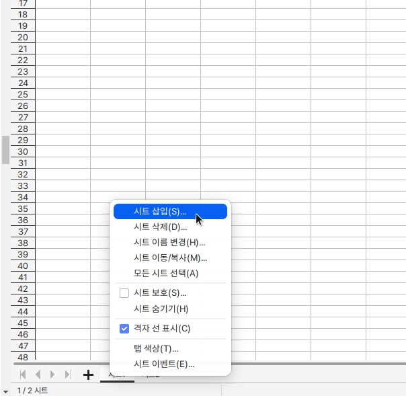Uncheck 격자 선 표시(C) option
Viewport: 406px width, 396px height.
124,329
